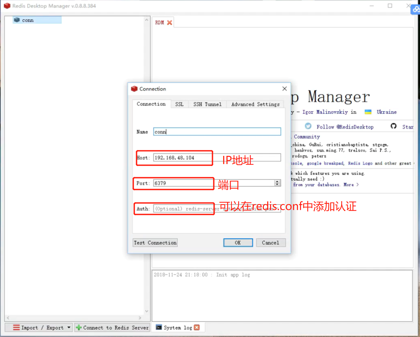Confirm the connection with OK
This screenshot has height=337, width=420.
[x=238, y=243]
